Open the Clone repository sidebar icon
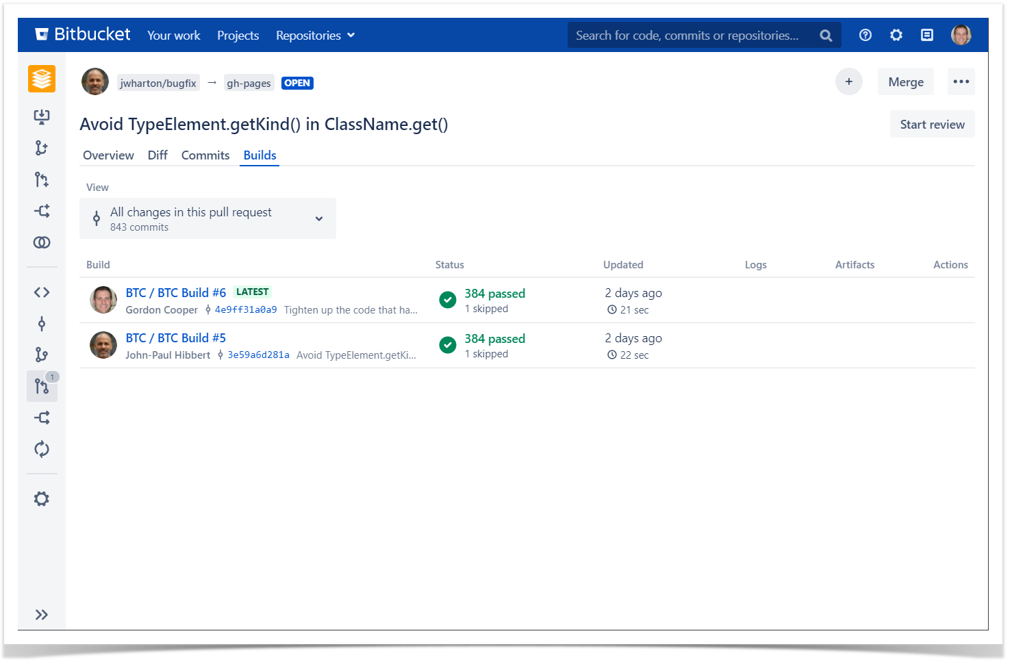The image size is (1012, 664). click(42, 116)
